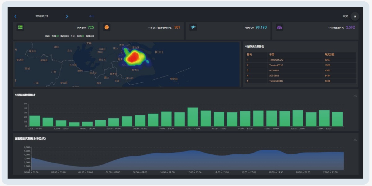Click the orange online hours clock icon
Screen dimensions: 372x186
click(107, 27)
